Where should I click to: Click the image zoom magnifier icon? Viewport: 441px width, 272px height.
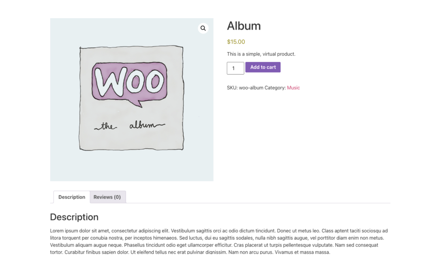coord(203,28)
